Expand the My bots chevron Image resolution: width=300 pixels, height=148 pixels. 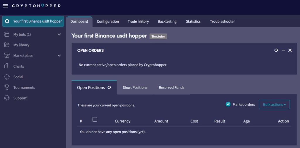pos(59,35)
